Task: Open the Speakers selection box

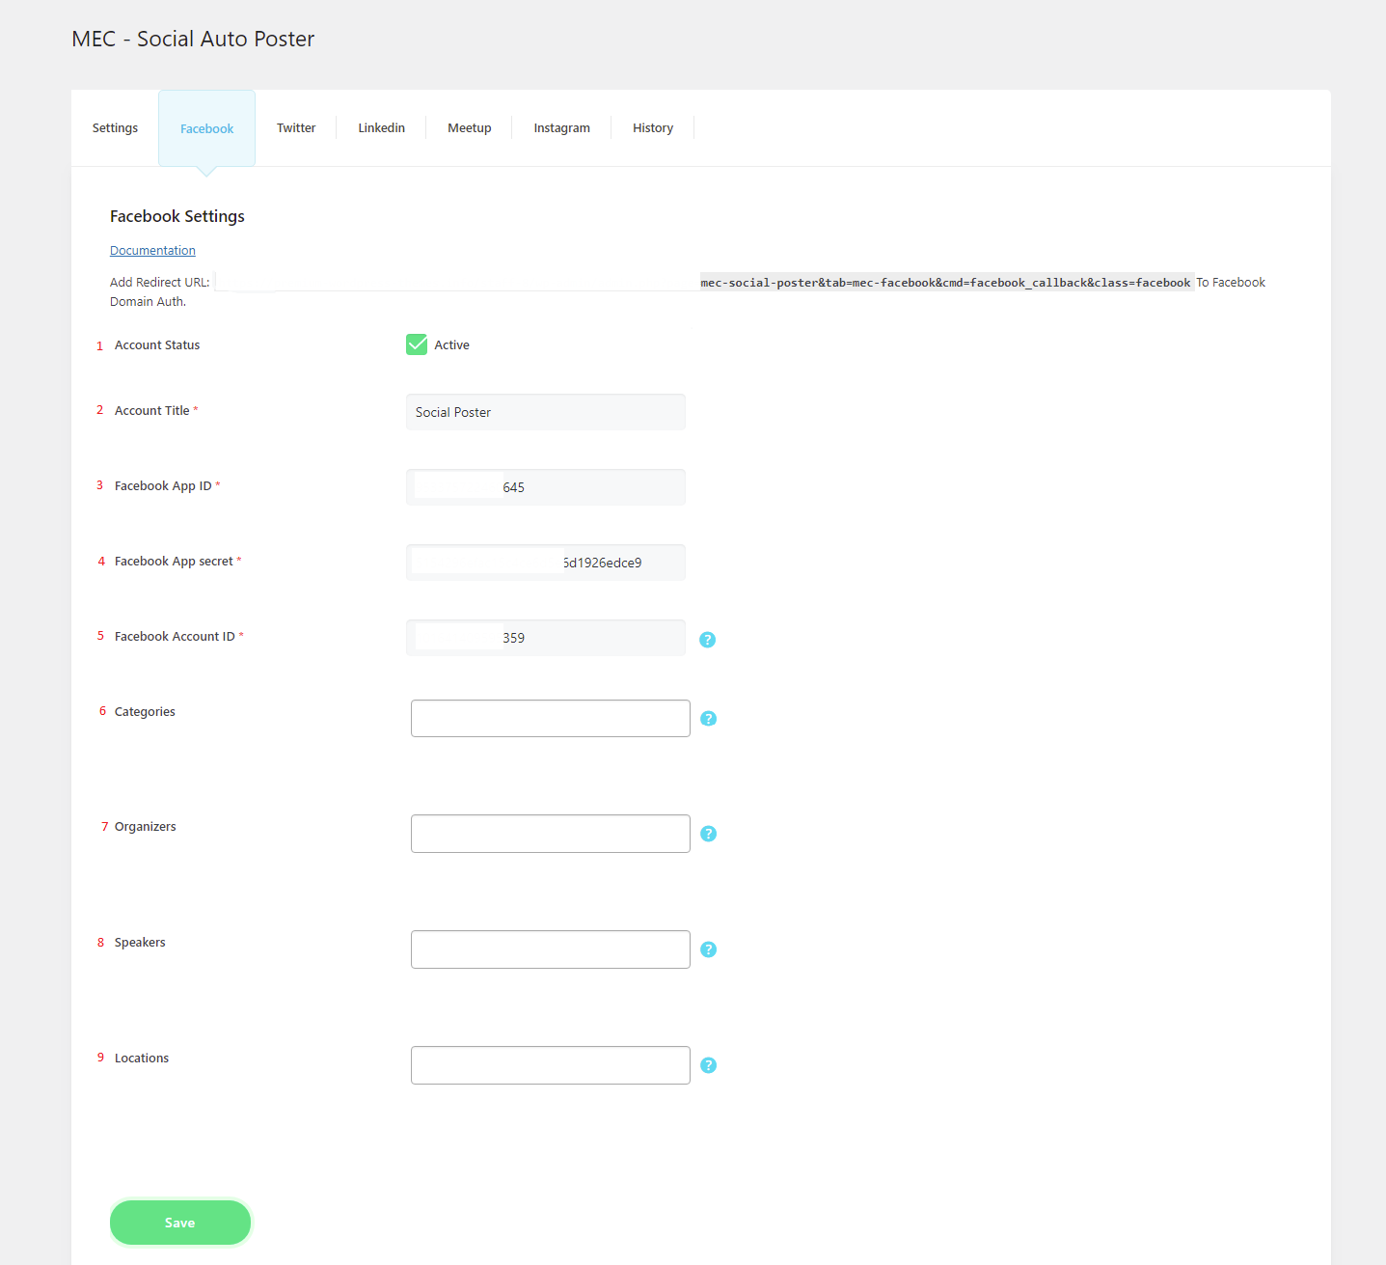Action: coord(551,949)
